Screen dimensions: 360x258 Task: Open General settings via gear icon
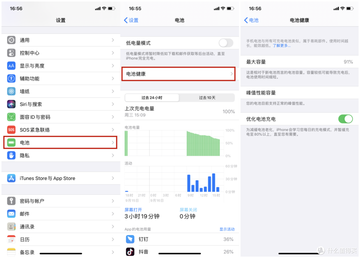pyautogui.click(x=11, y=40)
